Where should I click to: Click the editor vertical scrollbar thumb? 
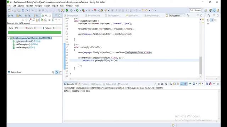pos(200,65)
